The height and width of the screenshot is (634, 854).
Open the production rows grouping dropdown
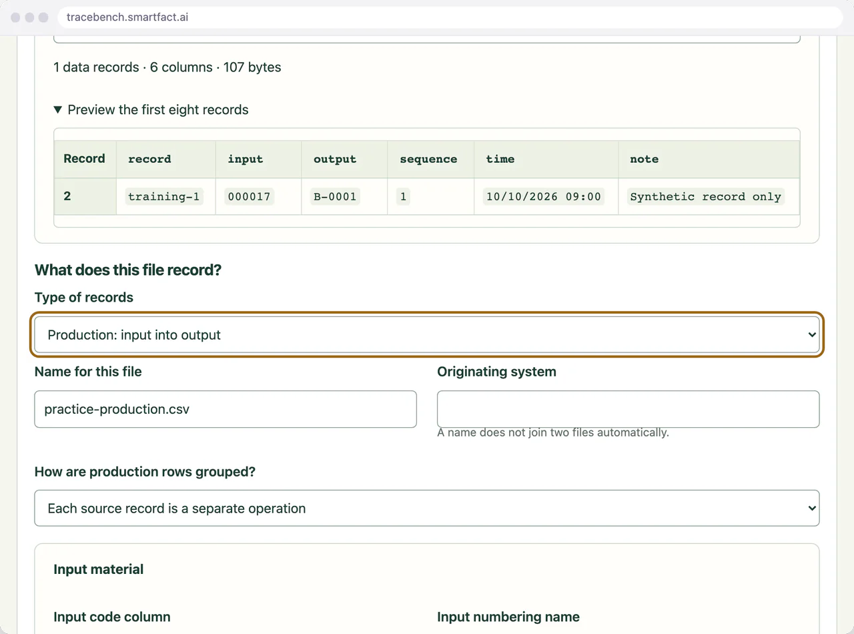coord(427,508)
